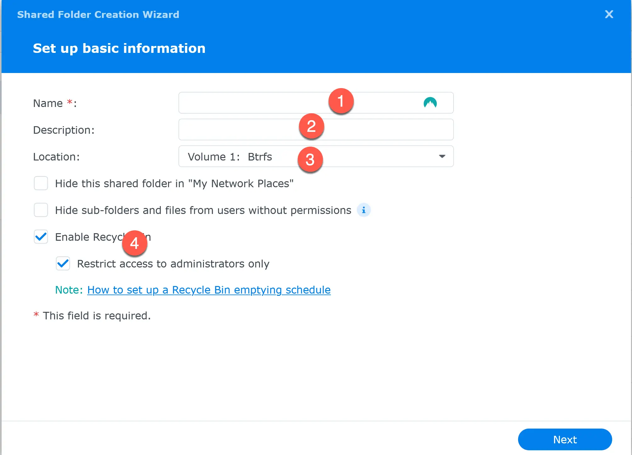Open the Location volume dropdown
Screen dimensions: 632x455
tap(316, 156)
